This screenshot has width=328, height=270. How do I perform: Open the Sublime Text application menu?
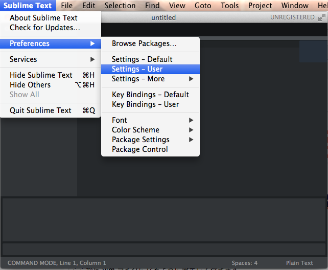28,6
